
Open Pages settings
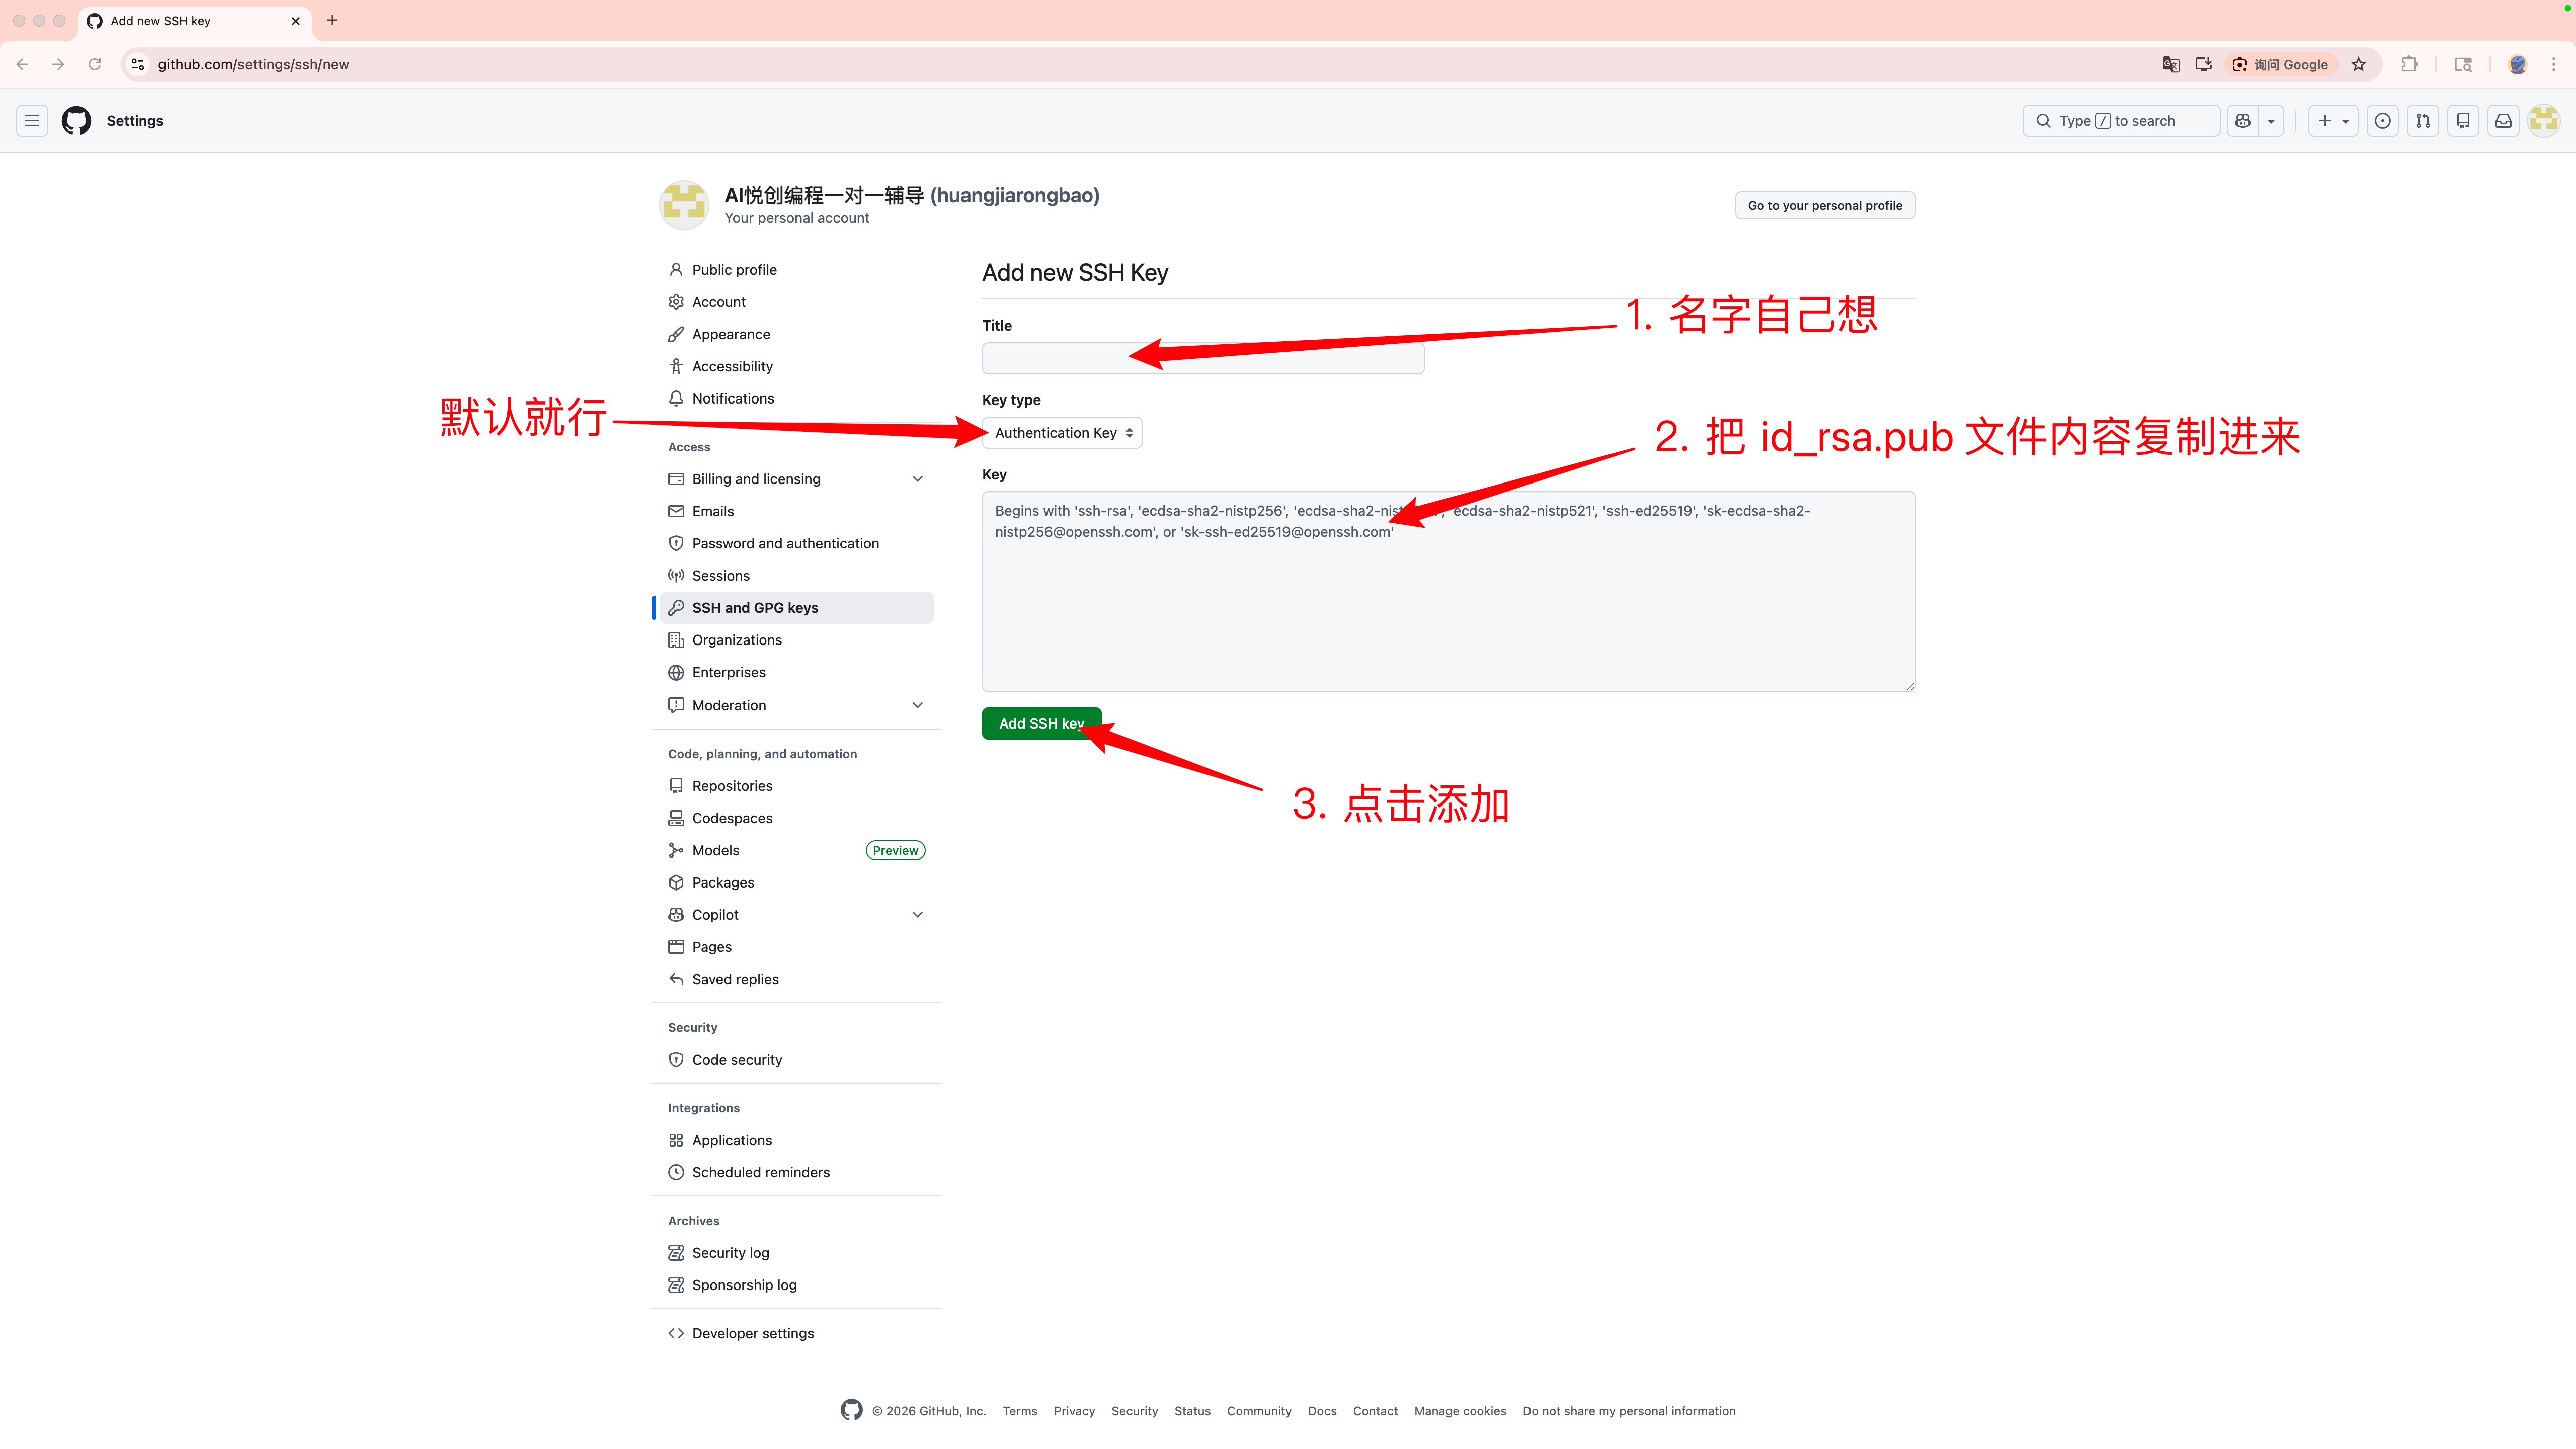[796, 947]
